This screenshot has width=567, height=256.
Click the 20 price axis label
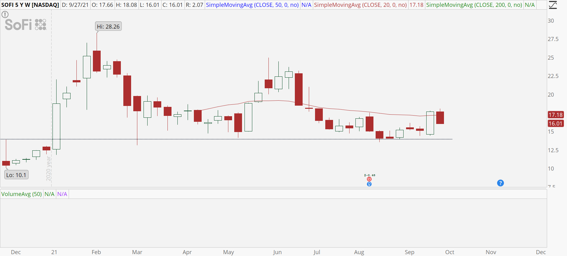click(551, 95)
